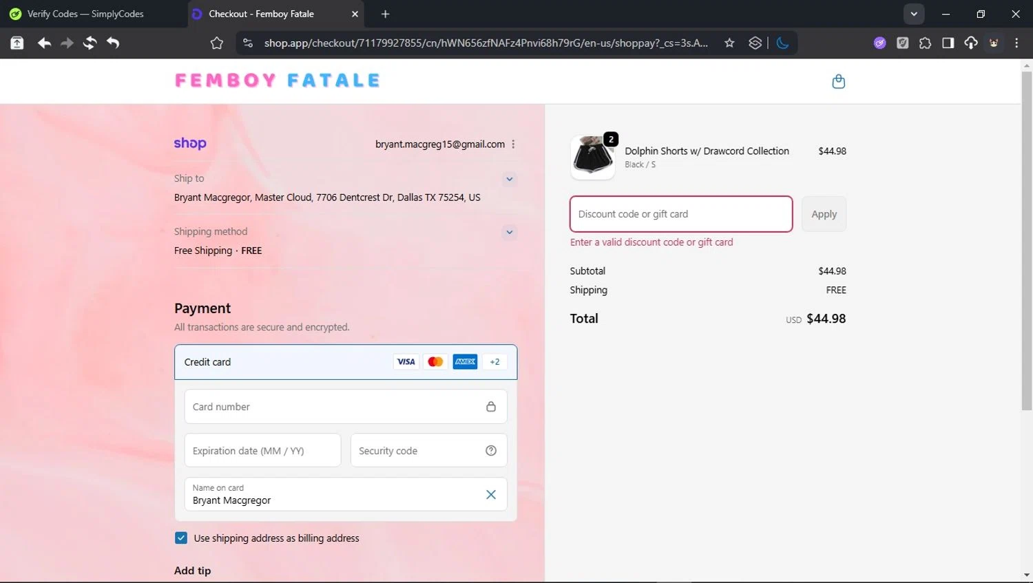Select the Checkout - Femboy Fatale tab
The height and width of the screenshot is (583, 1033).
(x=275, y=14)
